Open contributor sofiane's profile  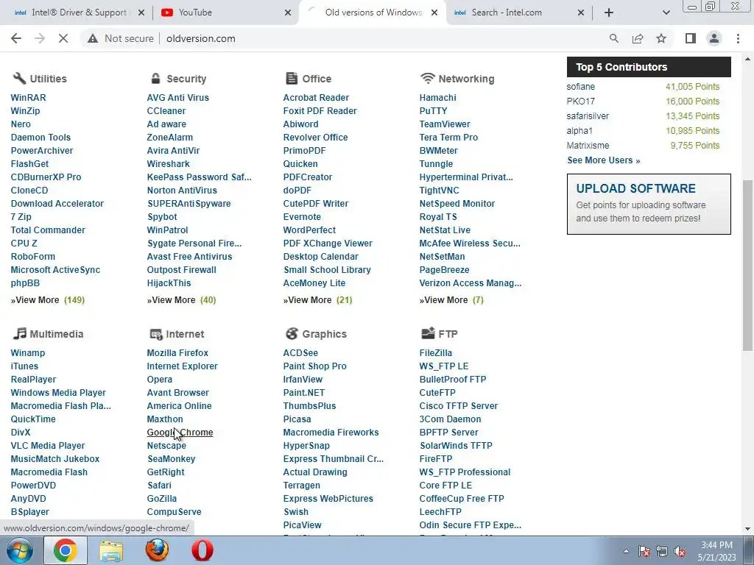click(x=580, y=87)
